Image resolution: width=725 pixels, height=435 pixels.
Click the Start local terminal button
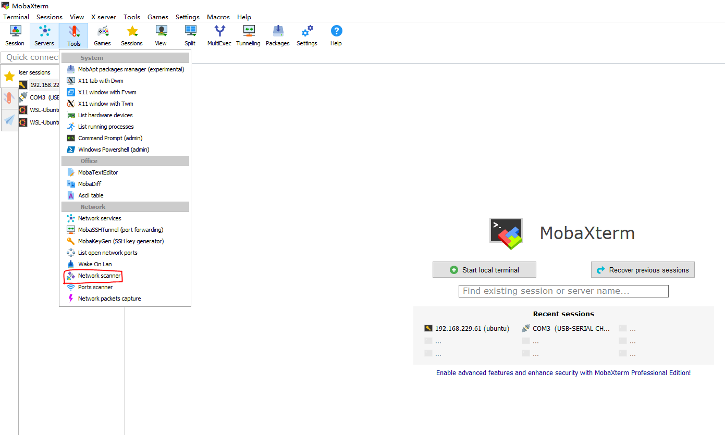(x=484, y=270)
